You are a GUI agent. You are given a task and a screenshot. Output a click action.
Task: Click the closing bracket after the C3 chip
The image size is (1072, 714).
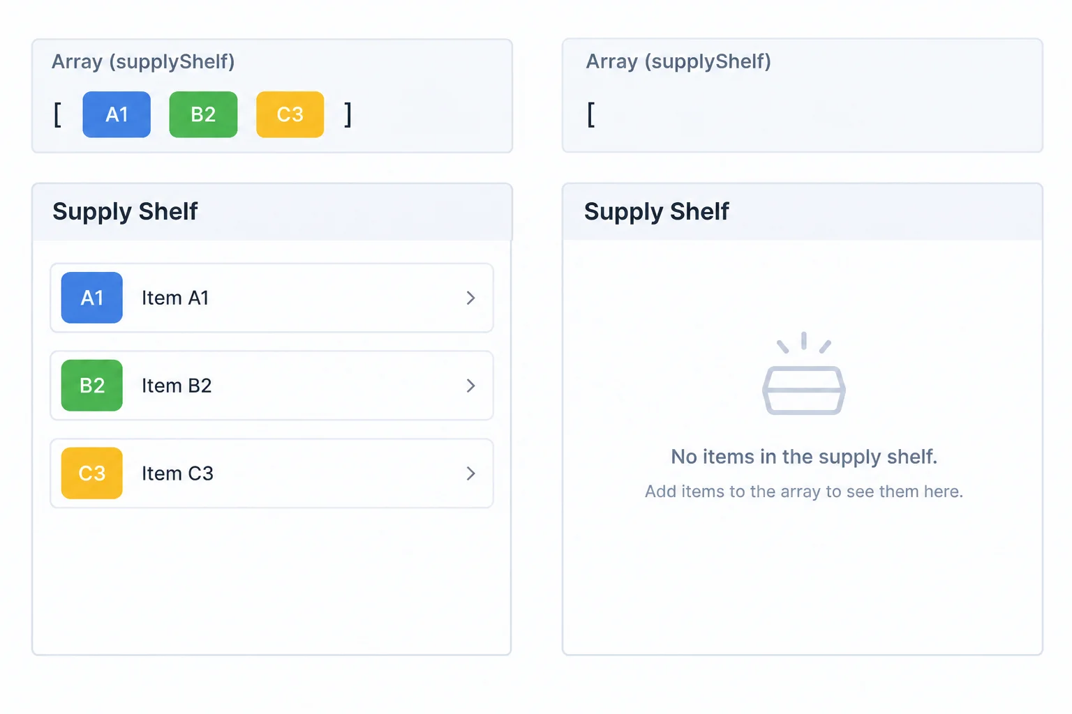click(x=348, y=114)
